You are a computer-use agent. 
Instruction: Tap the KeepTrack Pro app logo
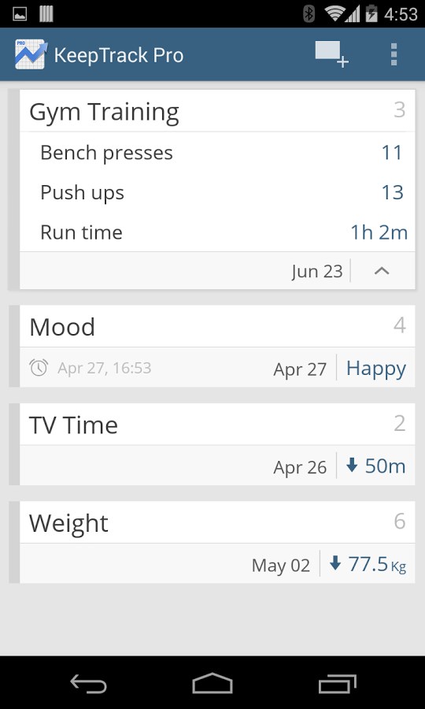[x=31, y=54]
